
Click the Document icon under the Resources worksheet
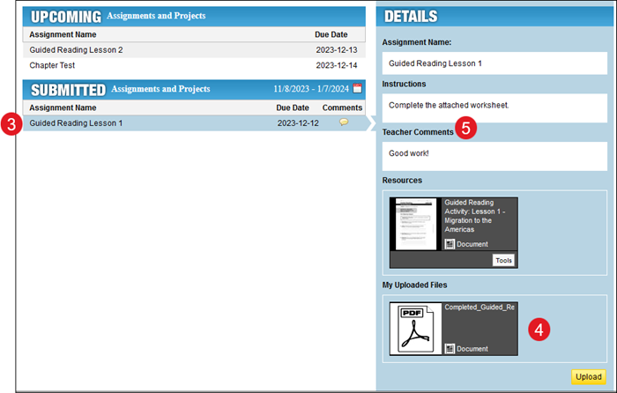[450, 244]
